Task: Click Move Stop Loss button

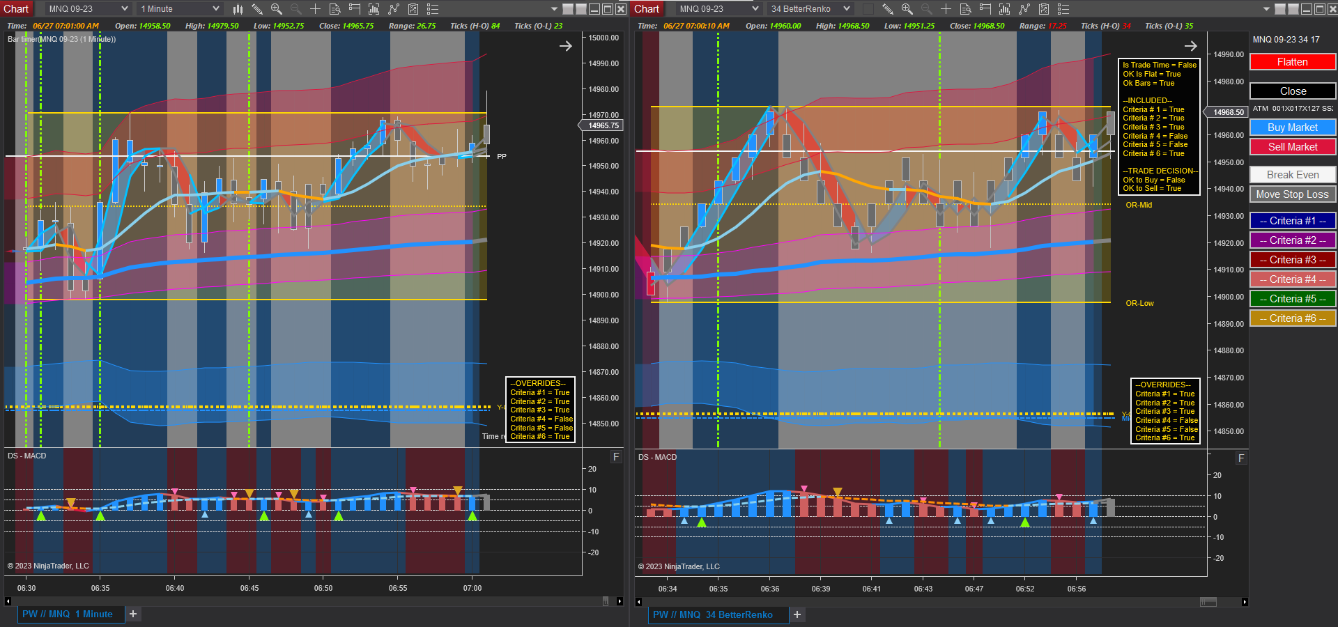Action: pyautogui.click(x=1293, y=194)
